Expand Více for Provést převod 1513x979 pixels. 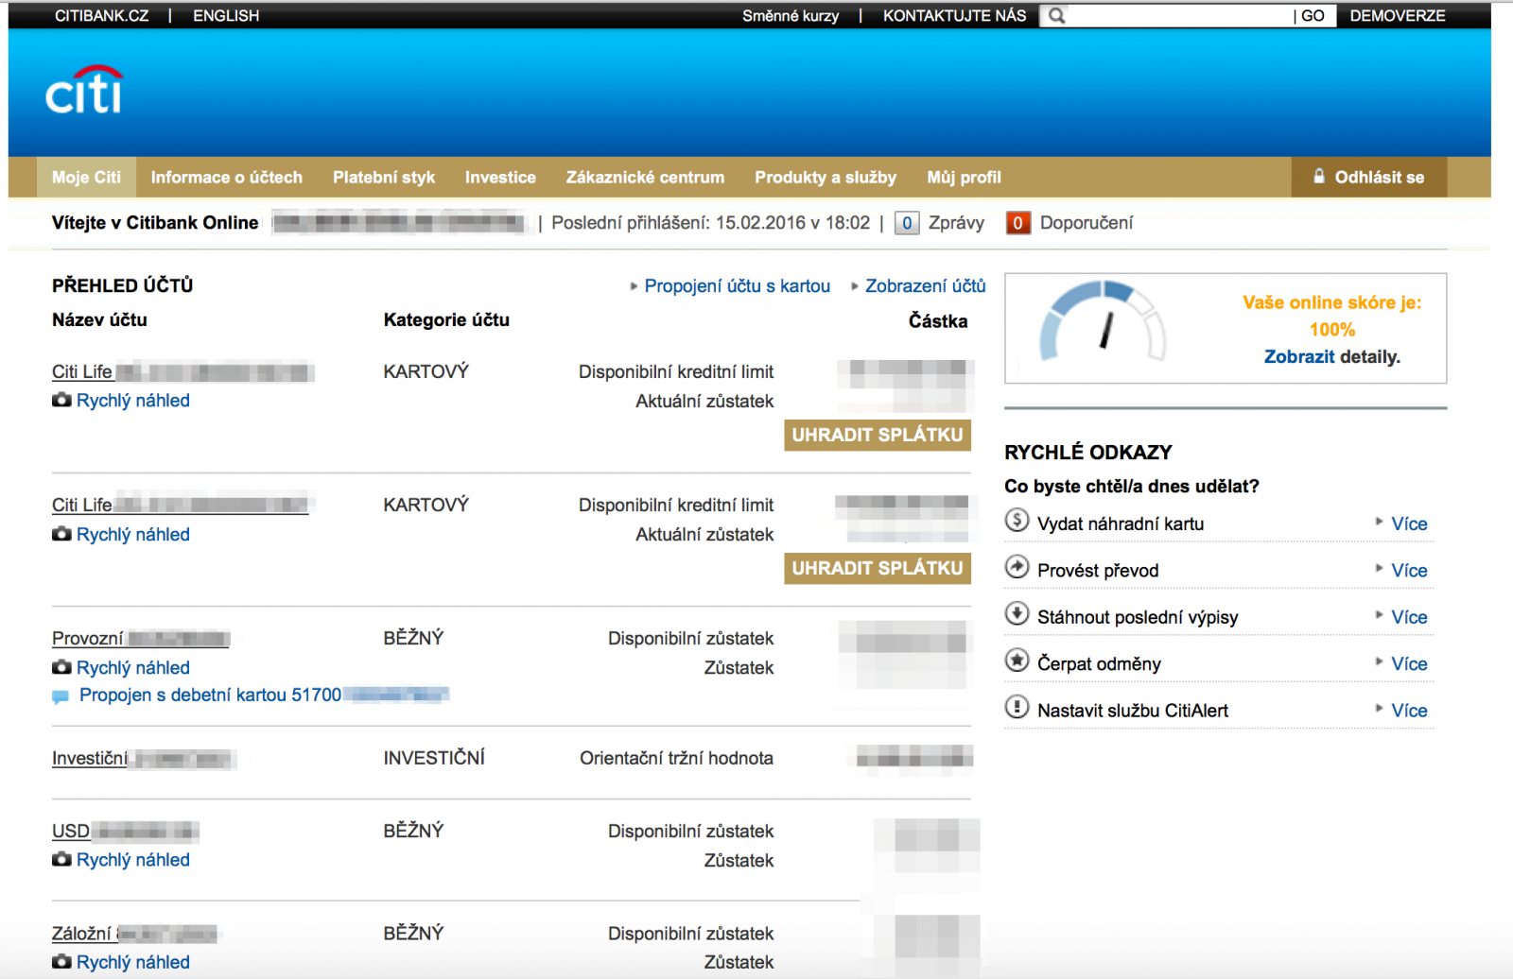[x=1409, y=571]
